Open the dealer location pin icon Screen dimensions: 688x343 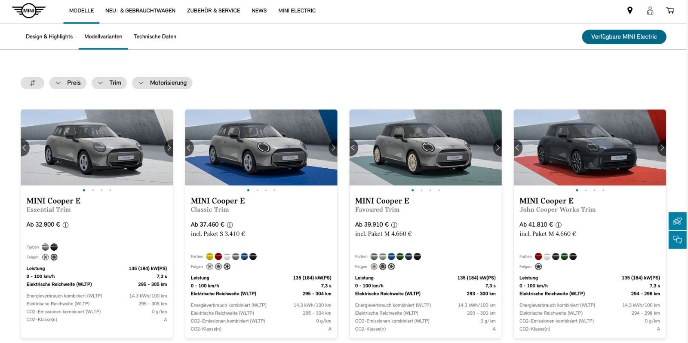[630, 11]
